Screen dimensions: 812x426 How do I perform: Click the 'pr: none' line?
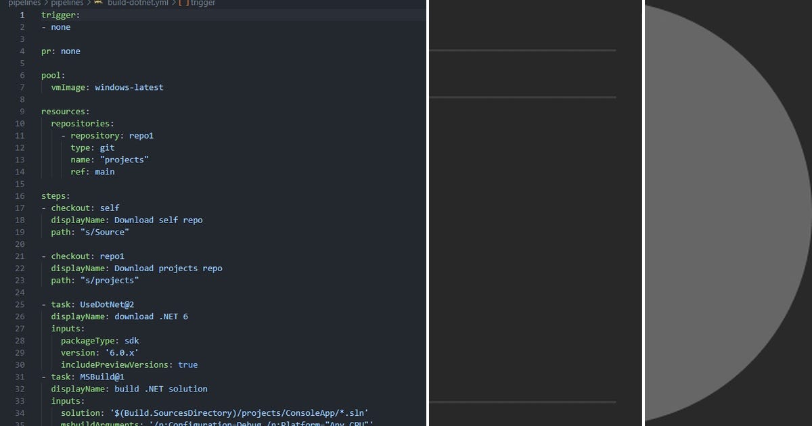(x=60, y=51)
